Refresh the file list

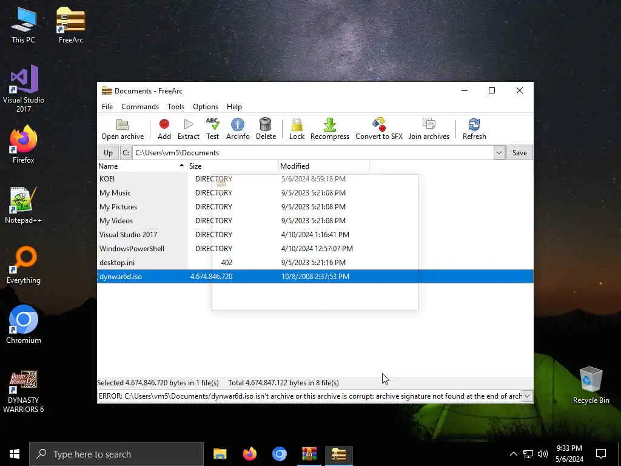474,129
